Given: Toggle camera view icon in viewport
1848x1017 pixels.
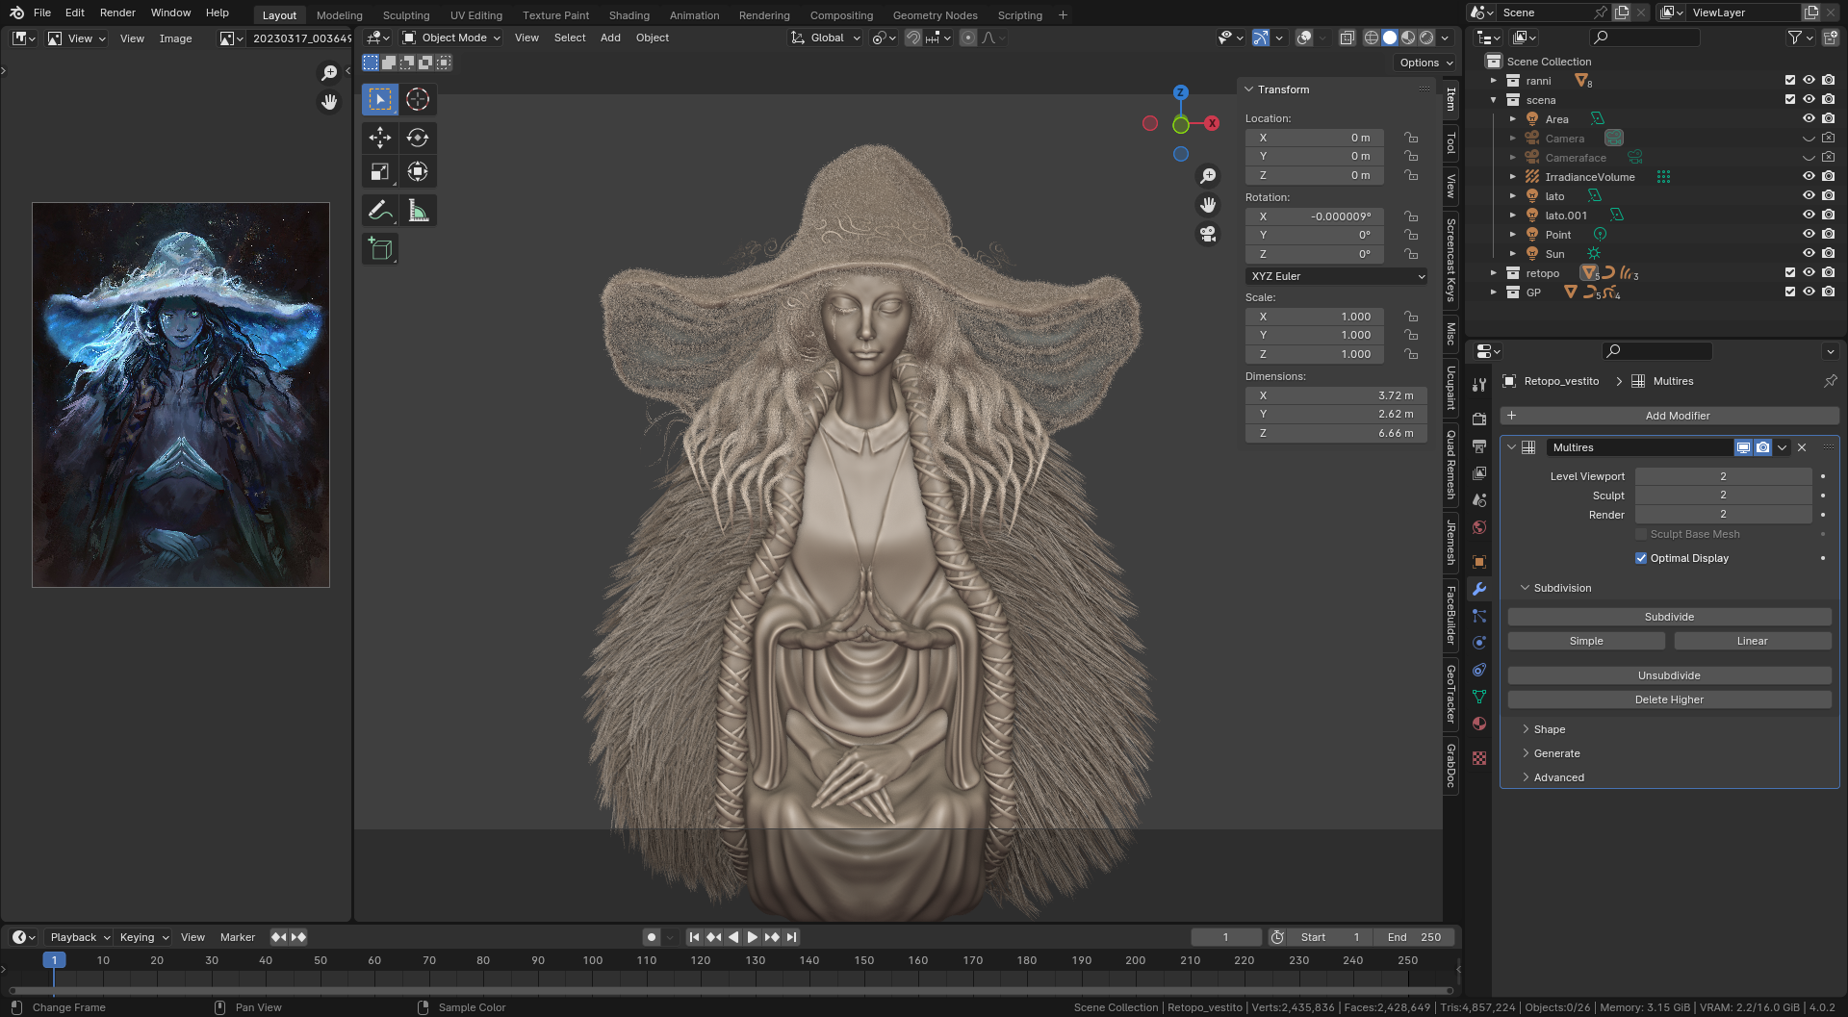Looking at the screenshot, I should coord(1208,234).
